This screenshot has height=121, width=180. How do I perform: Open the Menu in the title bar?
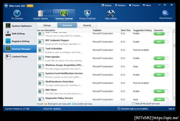(147, 5)
